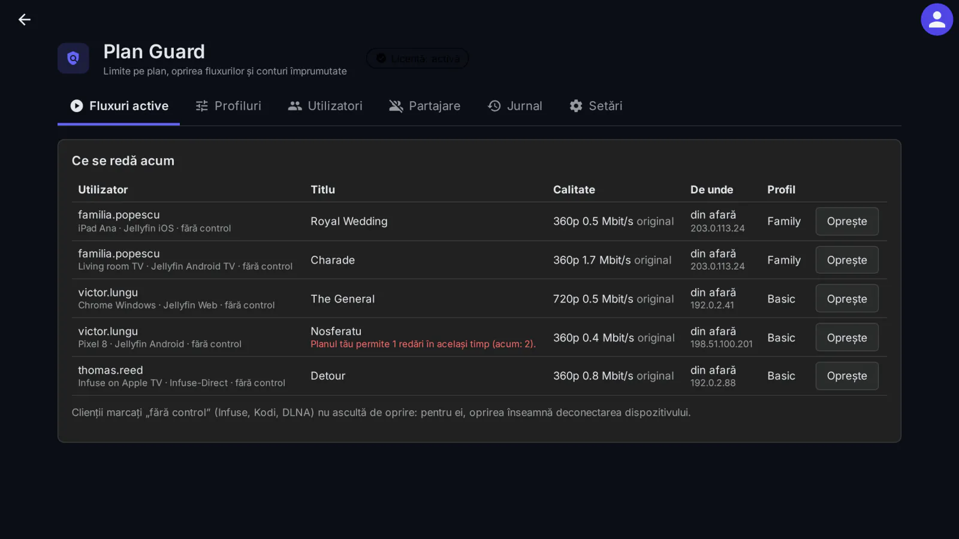The image size is (959, 539).
Task: Click the Nosferatu plan limit warning text
Action: point(423,344)
